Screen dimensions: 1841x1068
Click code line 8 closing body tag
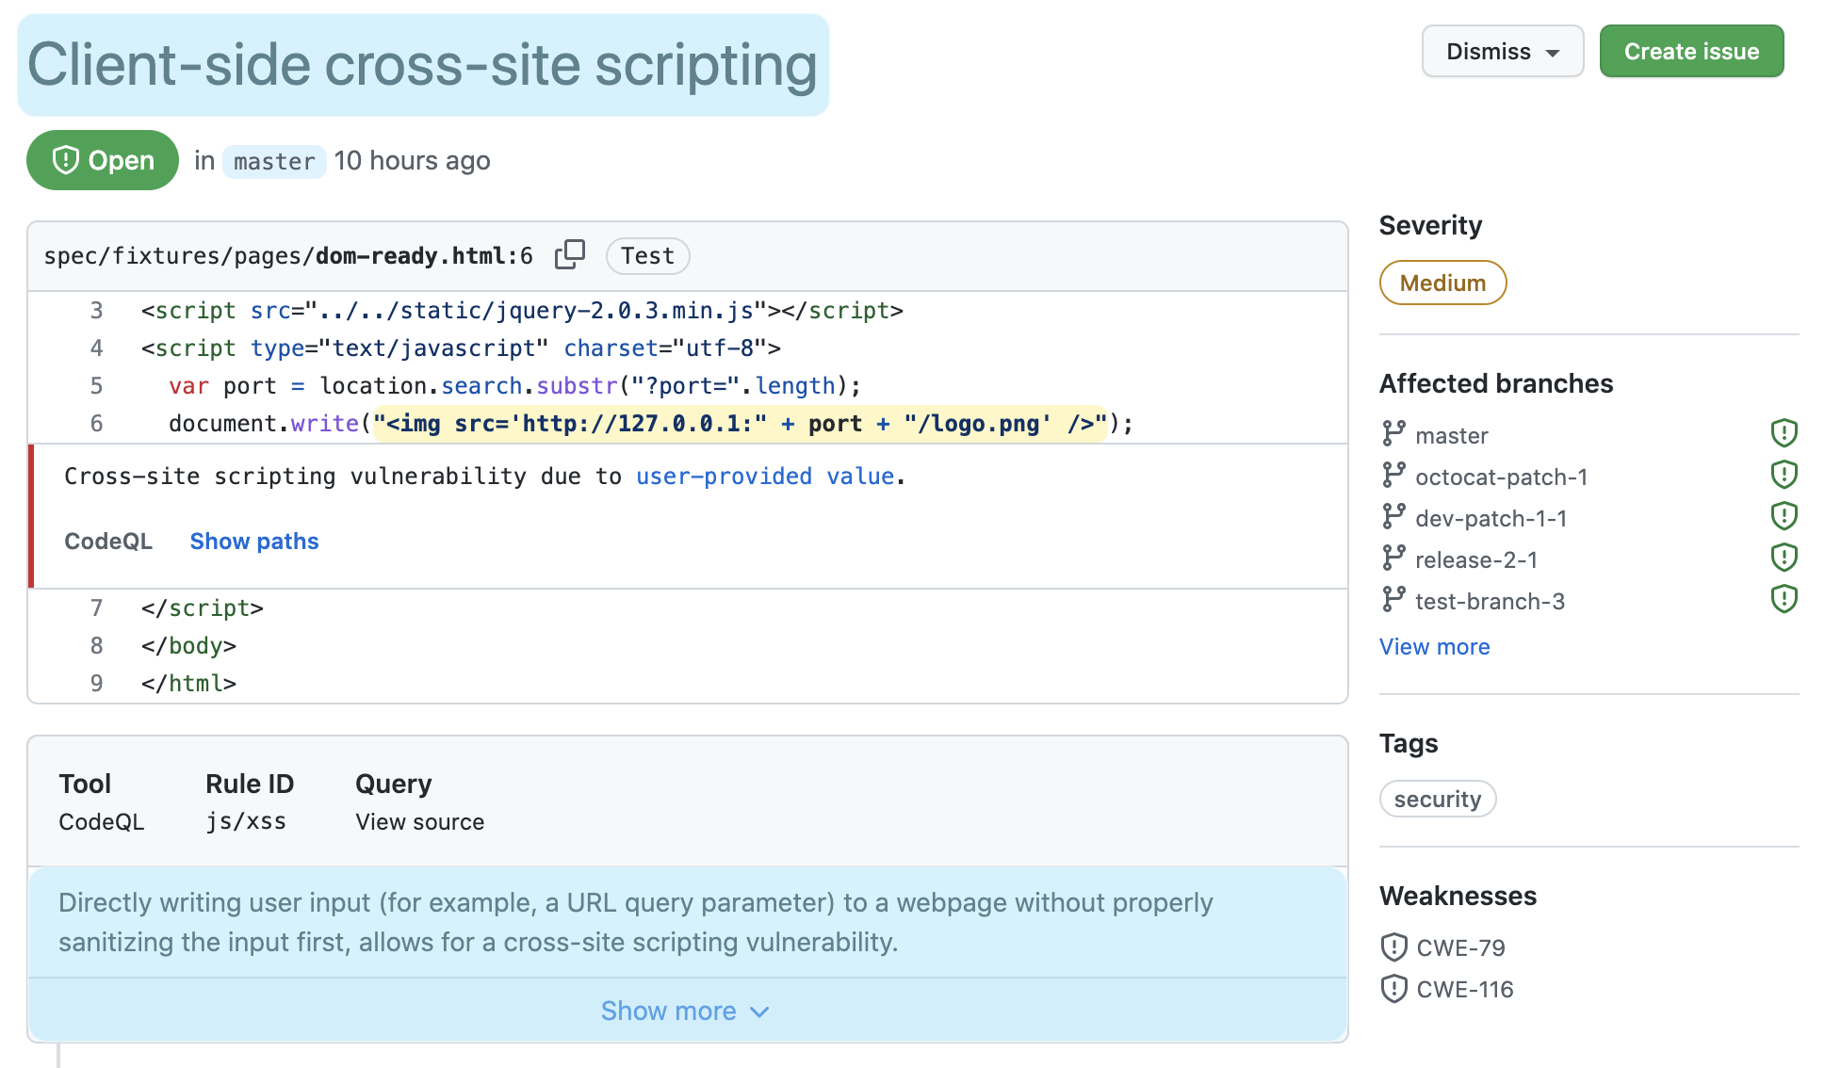188,646
